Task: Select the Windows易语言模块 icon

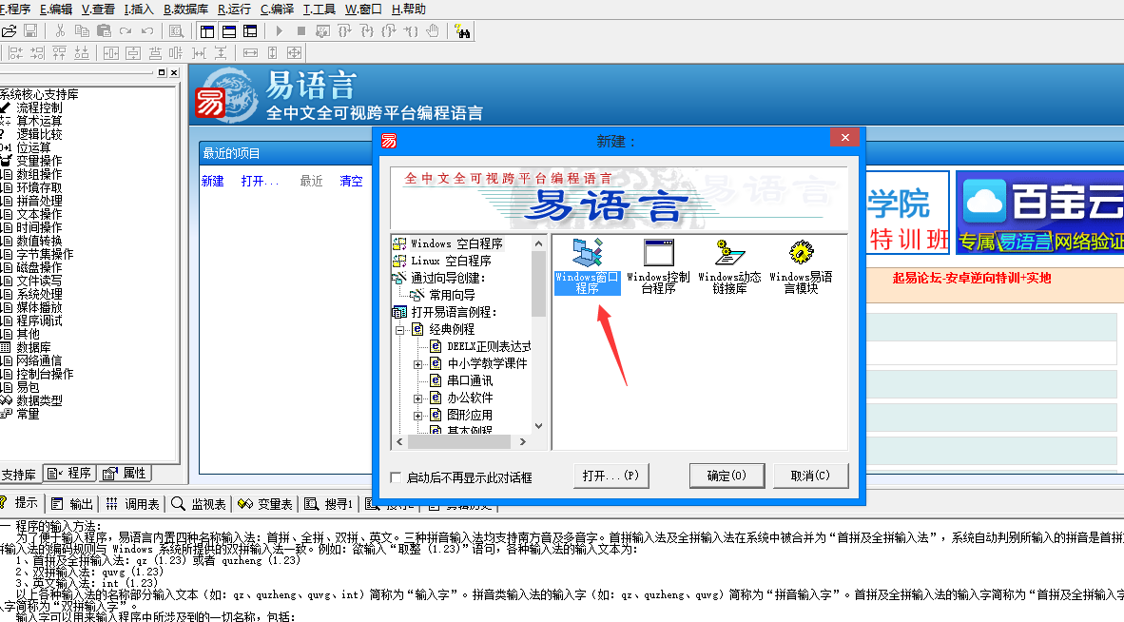Action: click(x=801, y=266)
